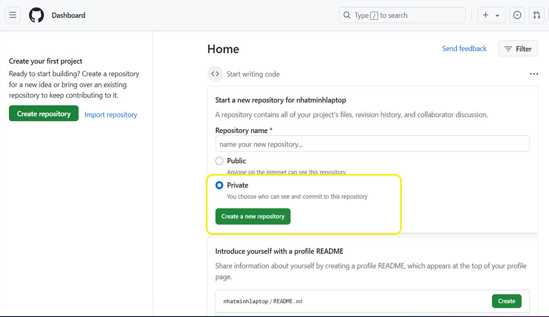The width and height of the screenshot is (549, 317).
Task: Select the Private radio option
Action: point(219,185)
